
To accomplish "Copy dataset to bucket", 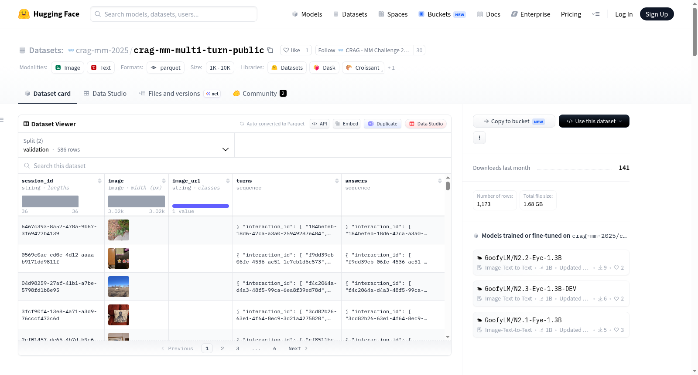I will (514, 121).
